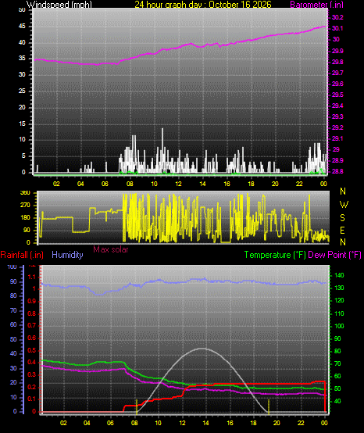Click the 29.5 barometer axis value
This screenshot has width=364, height=433.
coord(337,95)
